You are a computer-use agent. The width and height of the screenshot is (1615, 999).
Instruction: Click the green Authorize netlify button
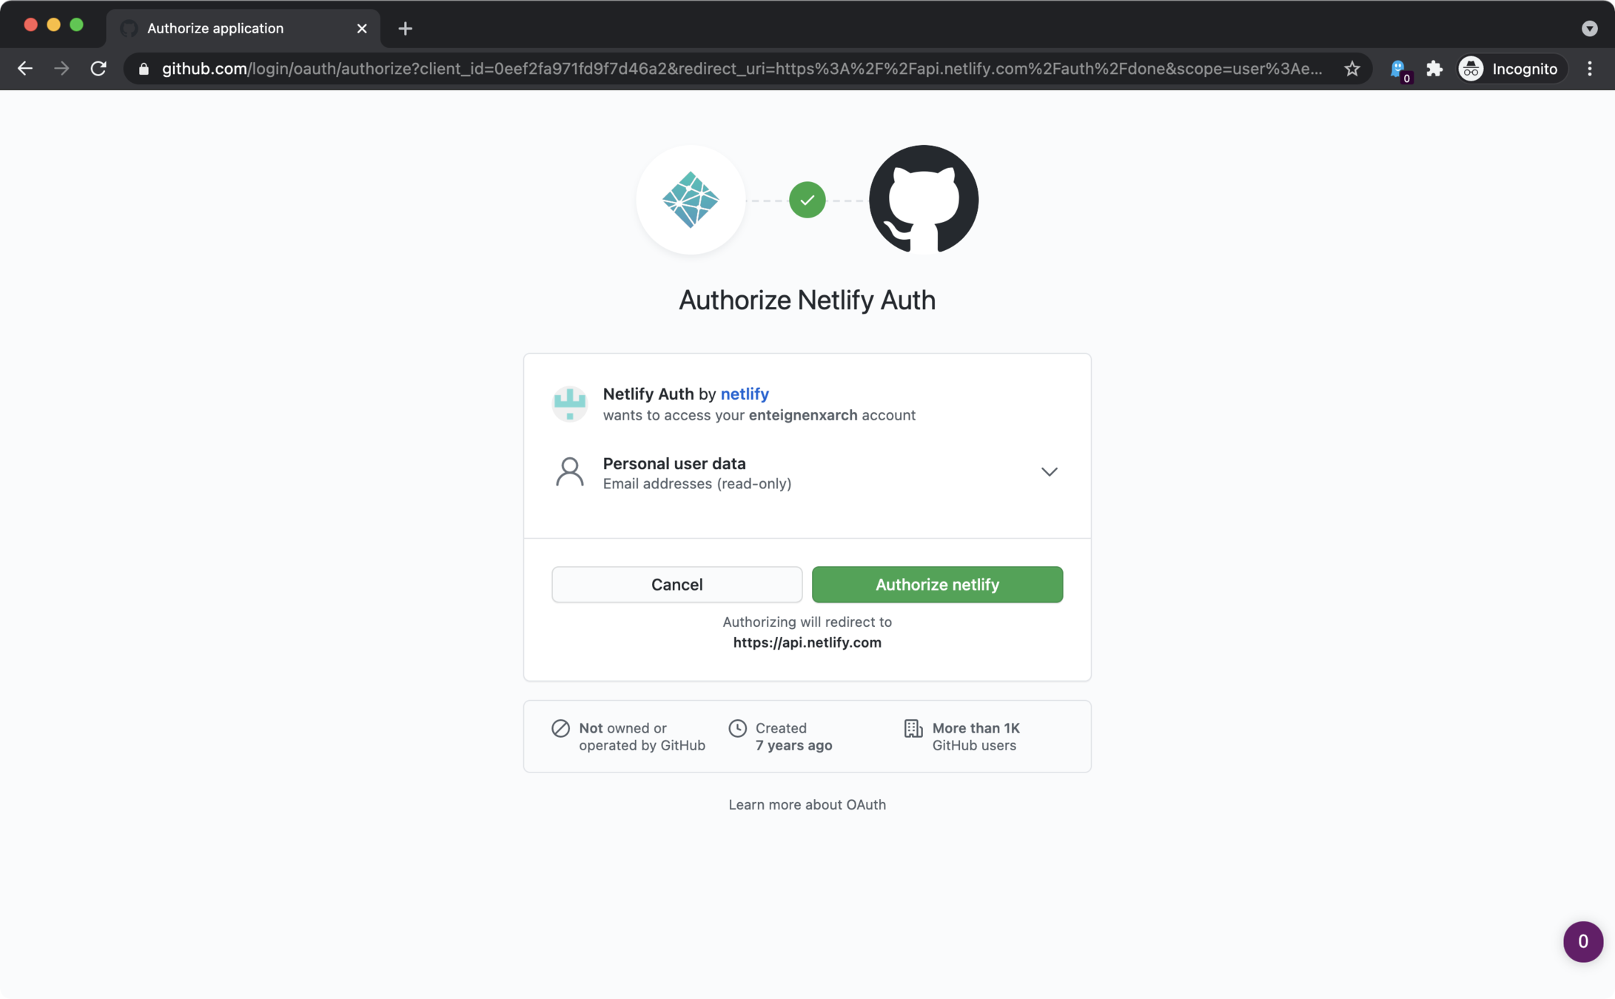pyautogui.click(x=937, y=585)
